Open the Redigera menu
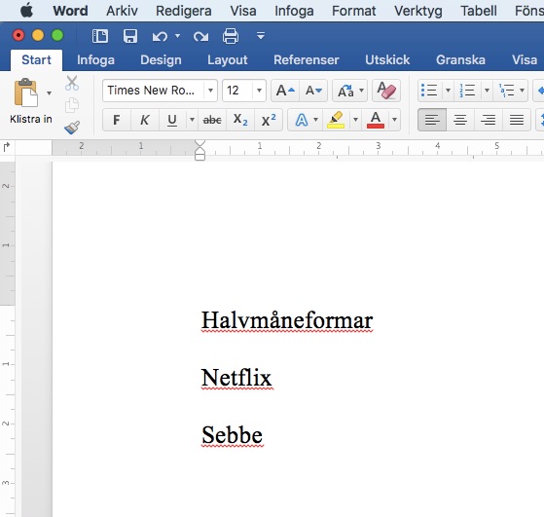 [x=184, y=11]
